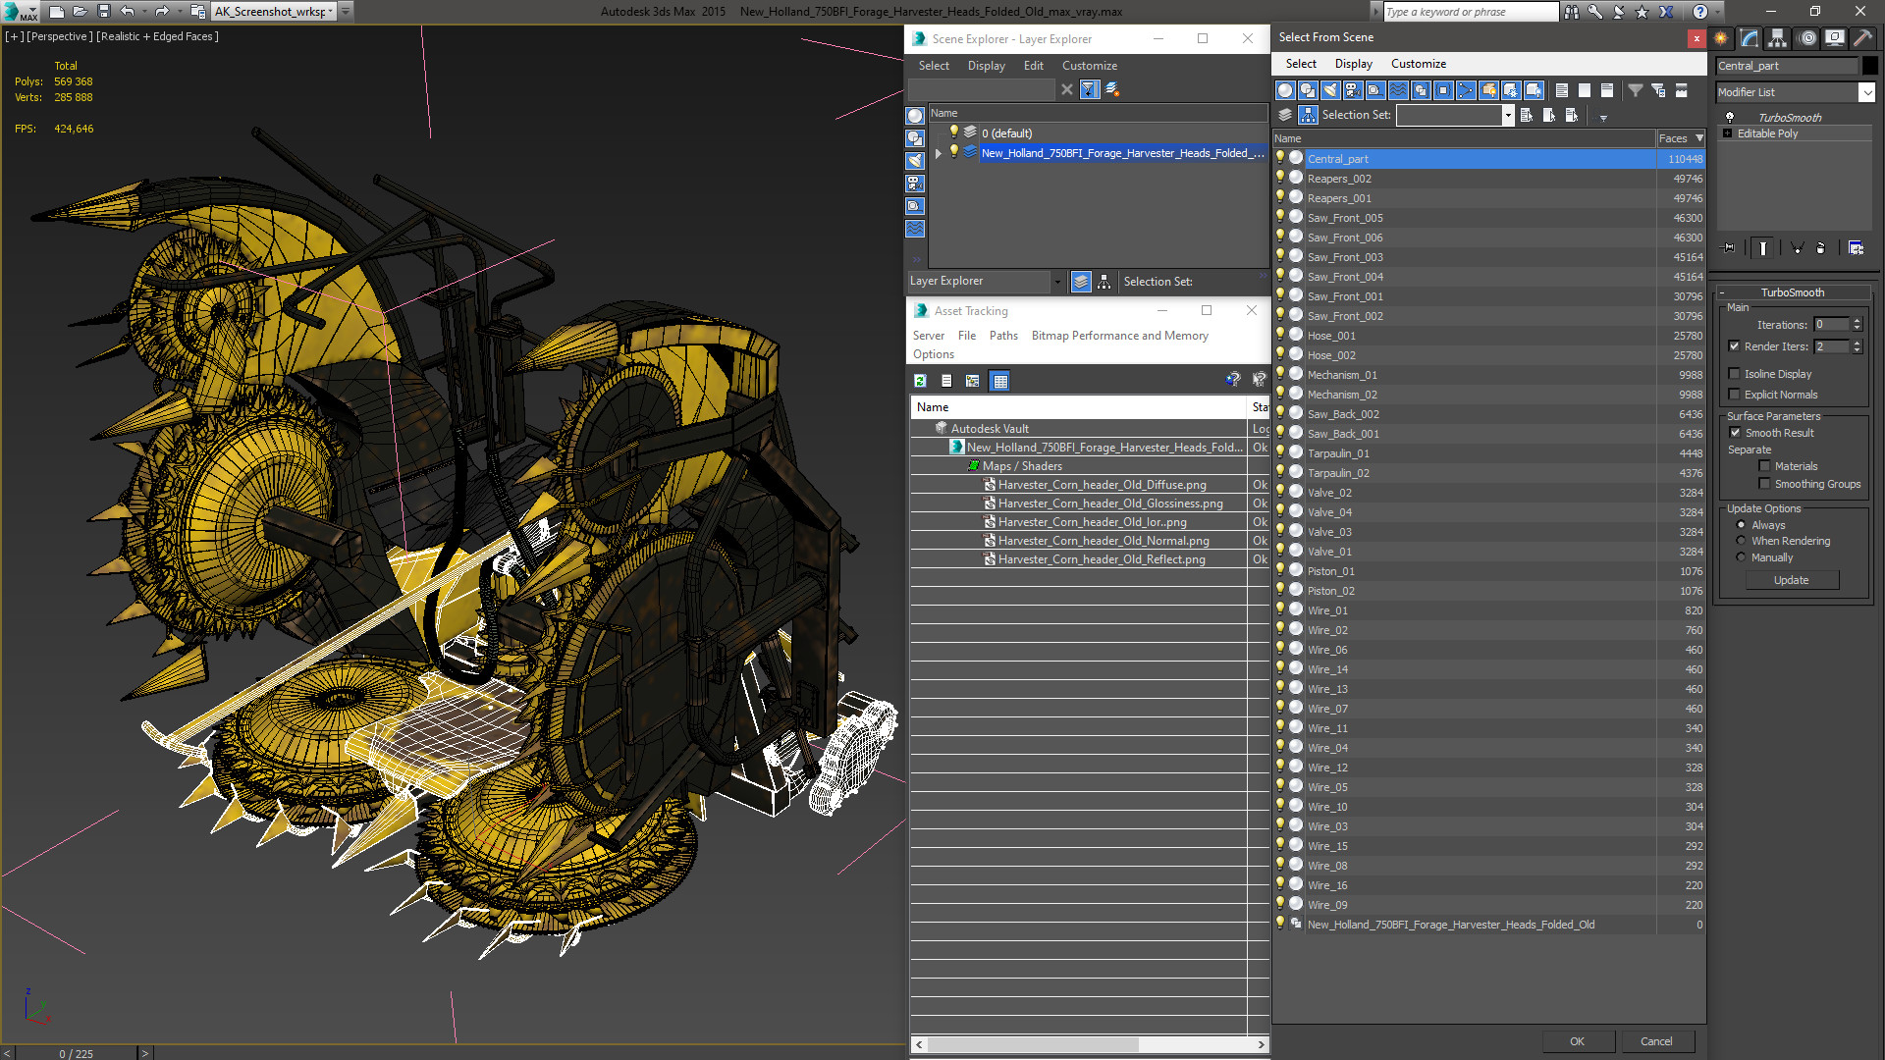Viewport: 1885px width, 1060px height.
Task: Click OK in Select From Scene
Action: (x=1577, y=1041)
